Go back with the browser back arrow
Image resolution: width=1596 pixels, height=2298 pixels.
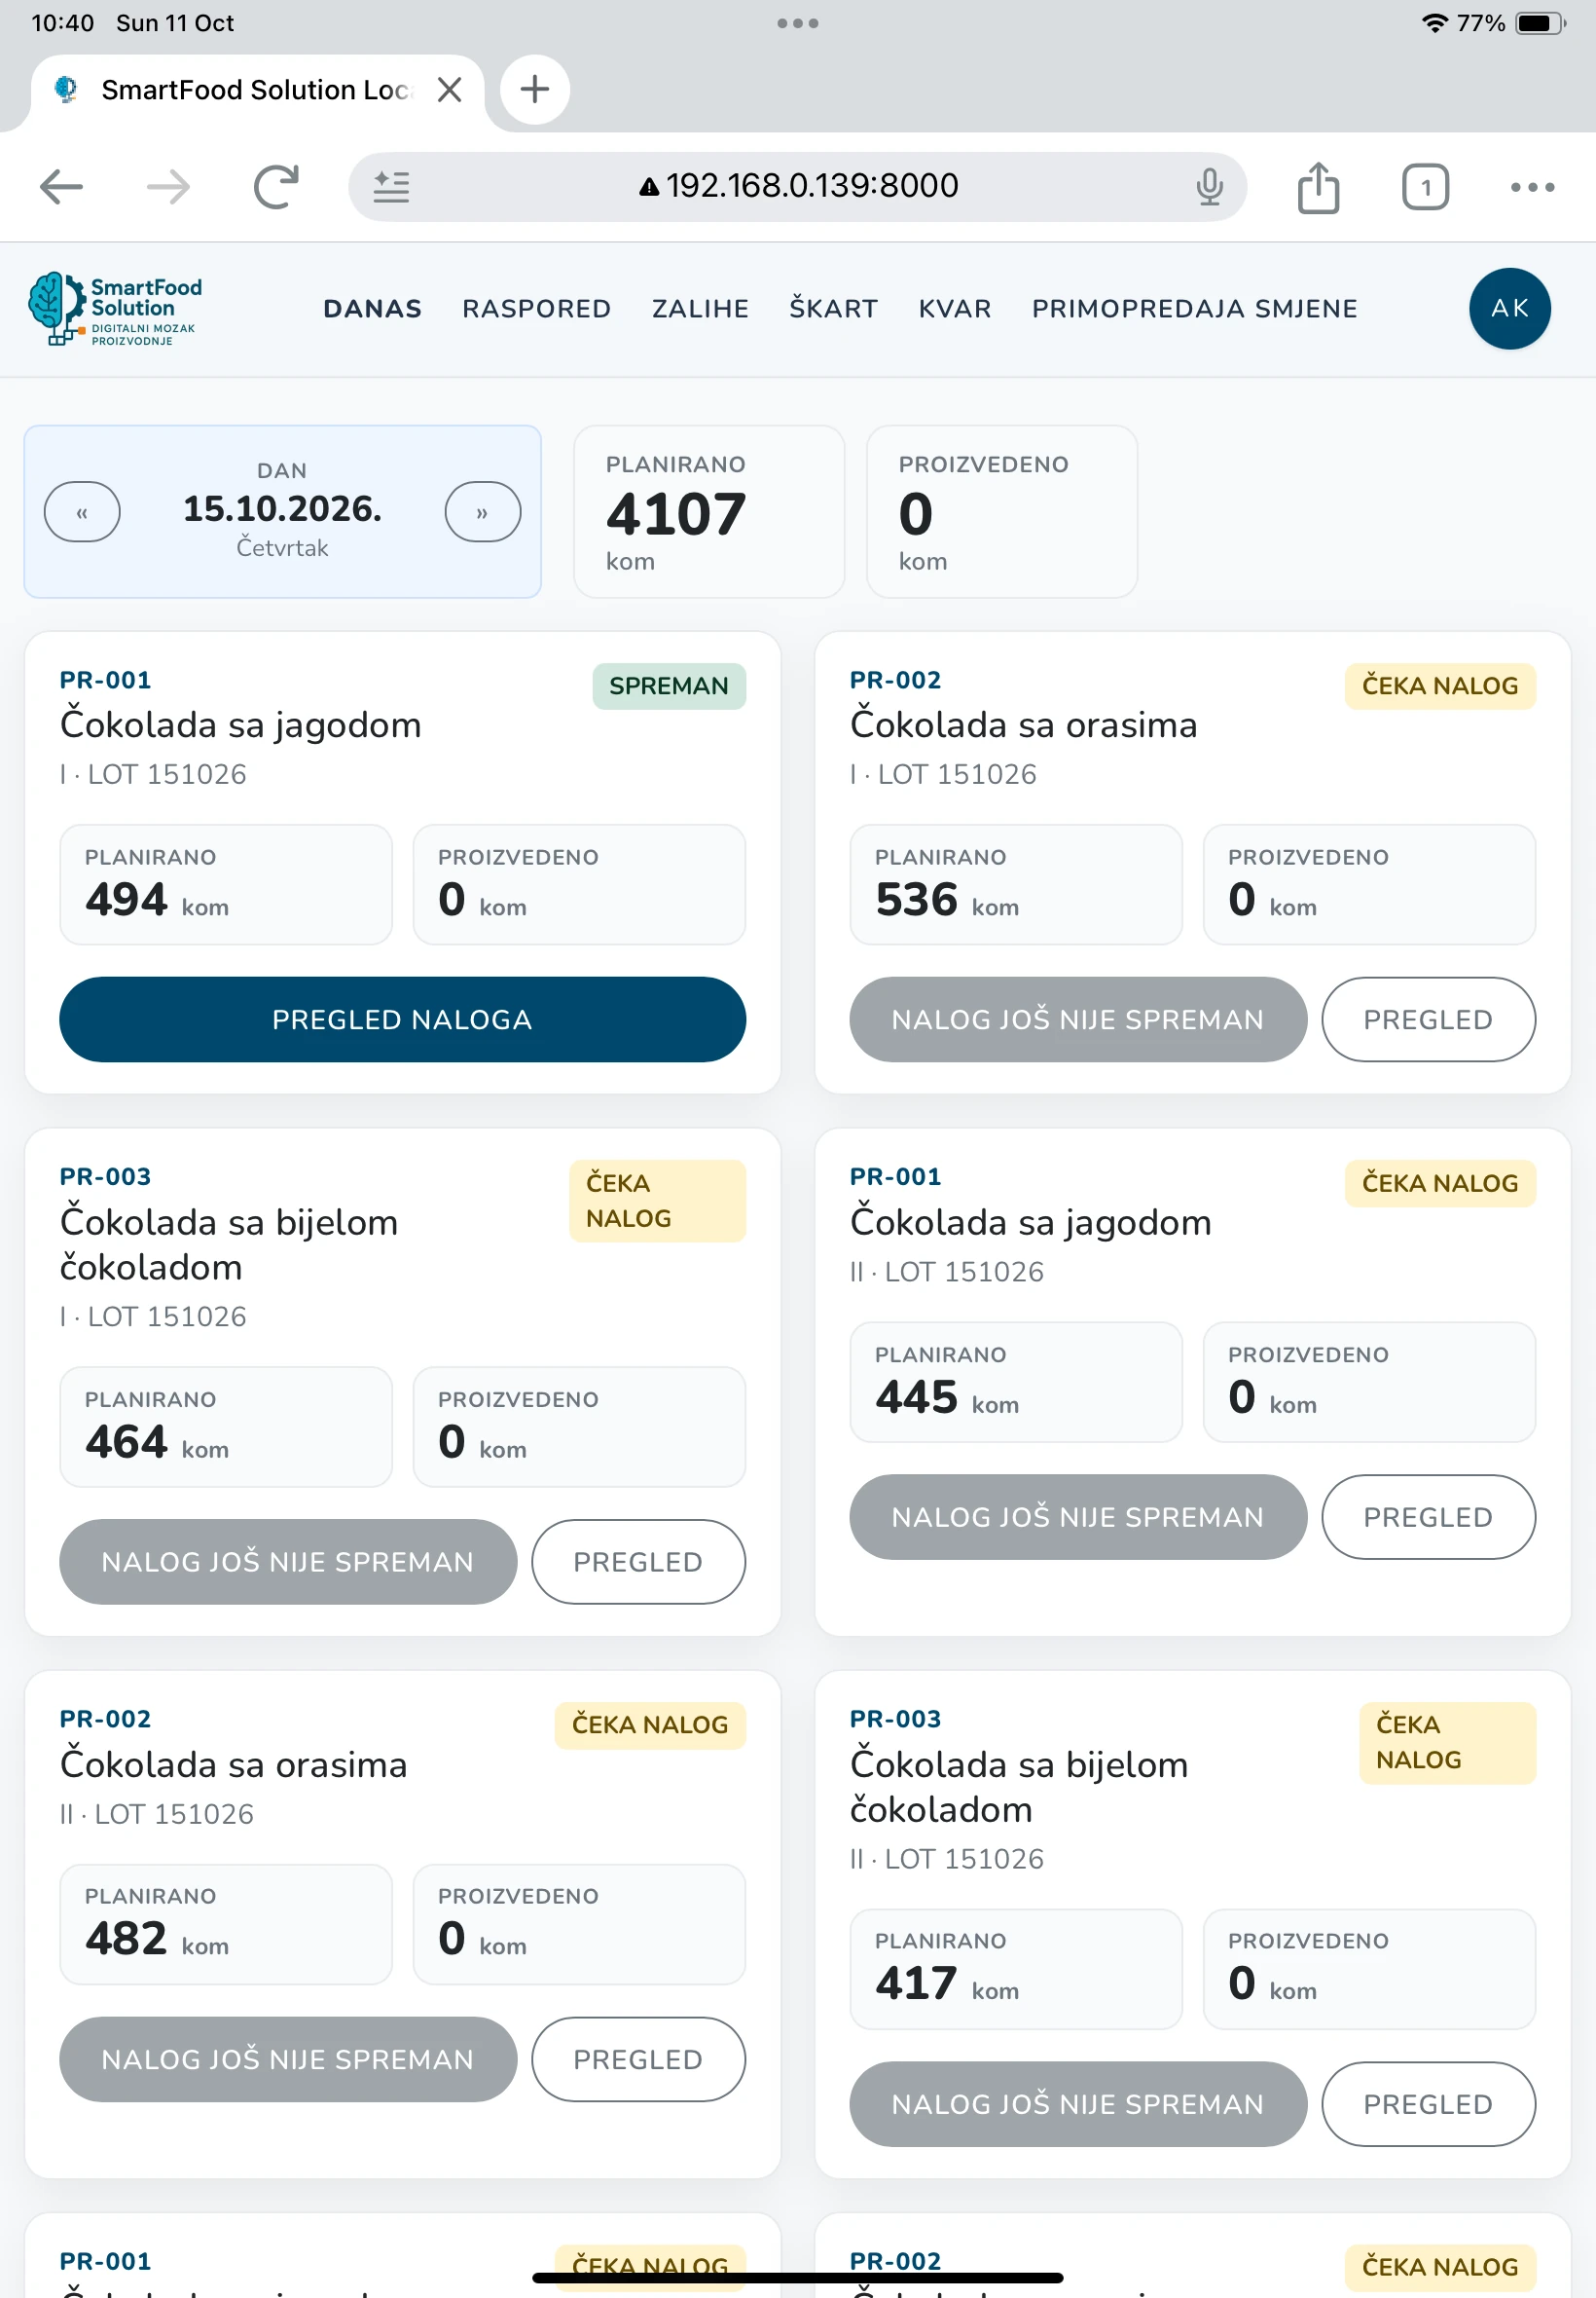pyautogui.click(x=61, y=187)
